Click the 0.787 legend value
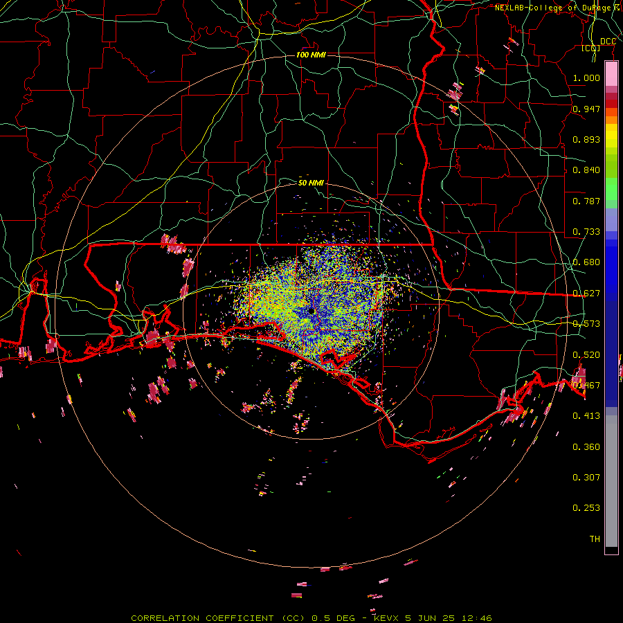 point(586,201)
